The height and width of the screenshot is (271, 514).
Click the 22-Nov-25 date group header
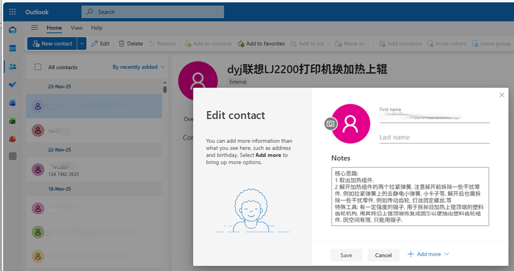(x=59, y=150)
